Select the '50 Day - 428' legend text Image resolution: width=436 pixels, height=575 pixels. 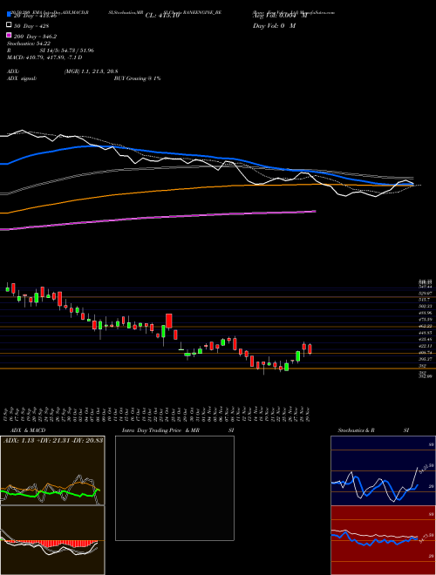tap(31, 26)
